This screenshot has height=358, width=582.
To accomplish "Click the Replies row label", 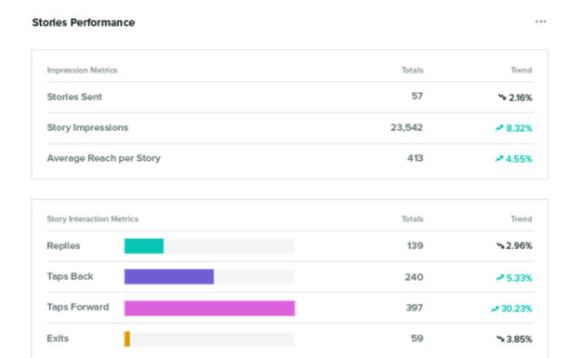I will (x=64, y=246).
